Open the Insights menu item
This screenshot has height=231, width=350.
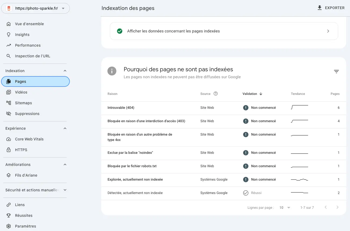click(x=35, y=35)
